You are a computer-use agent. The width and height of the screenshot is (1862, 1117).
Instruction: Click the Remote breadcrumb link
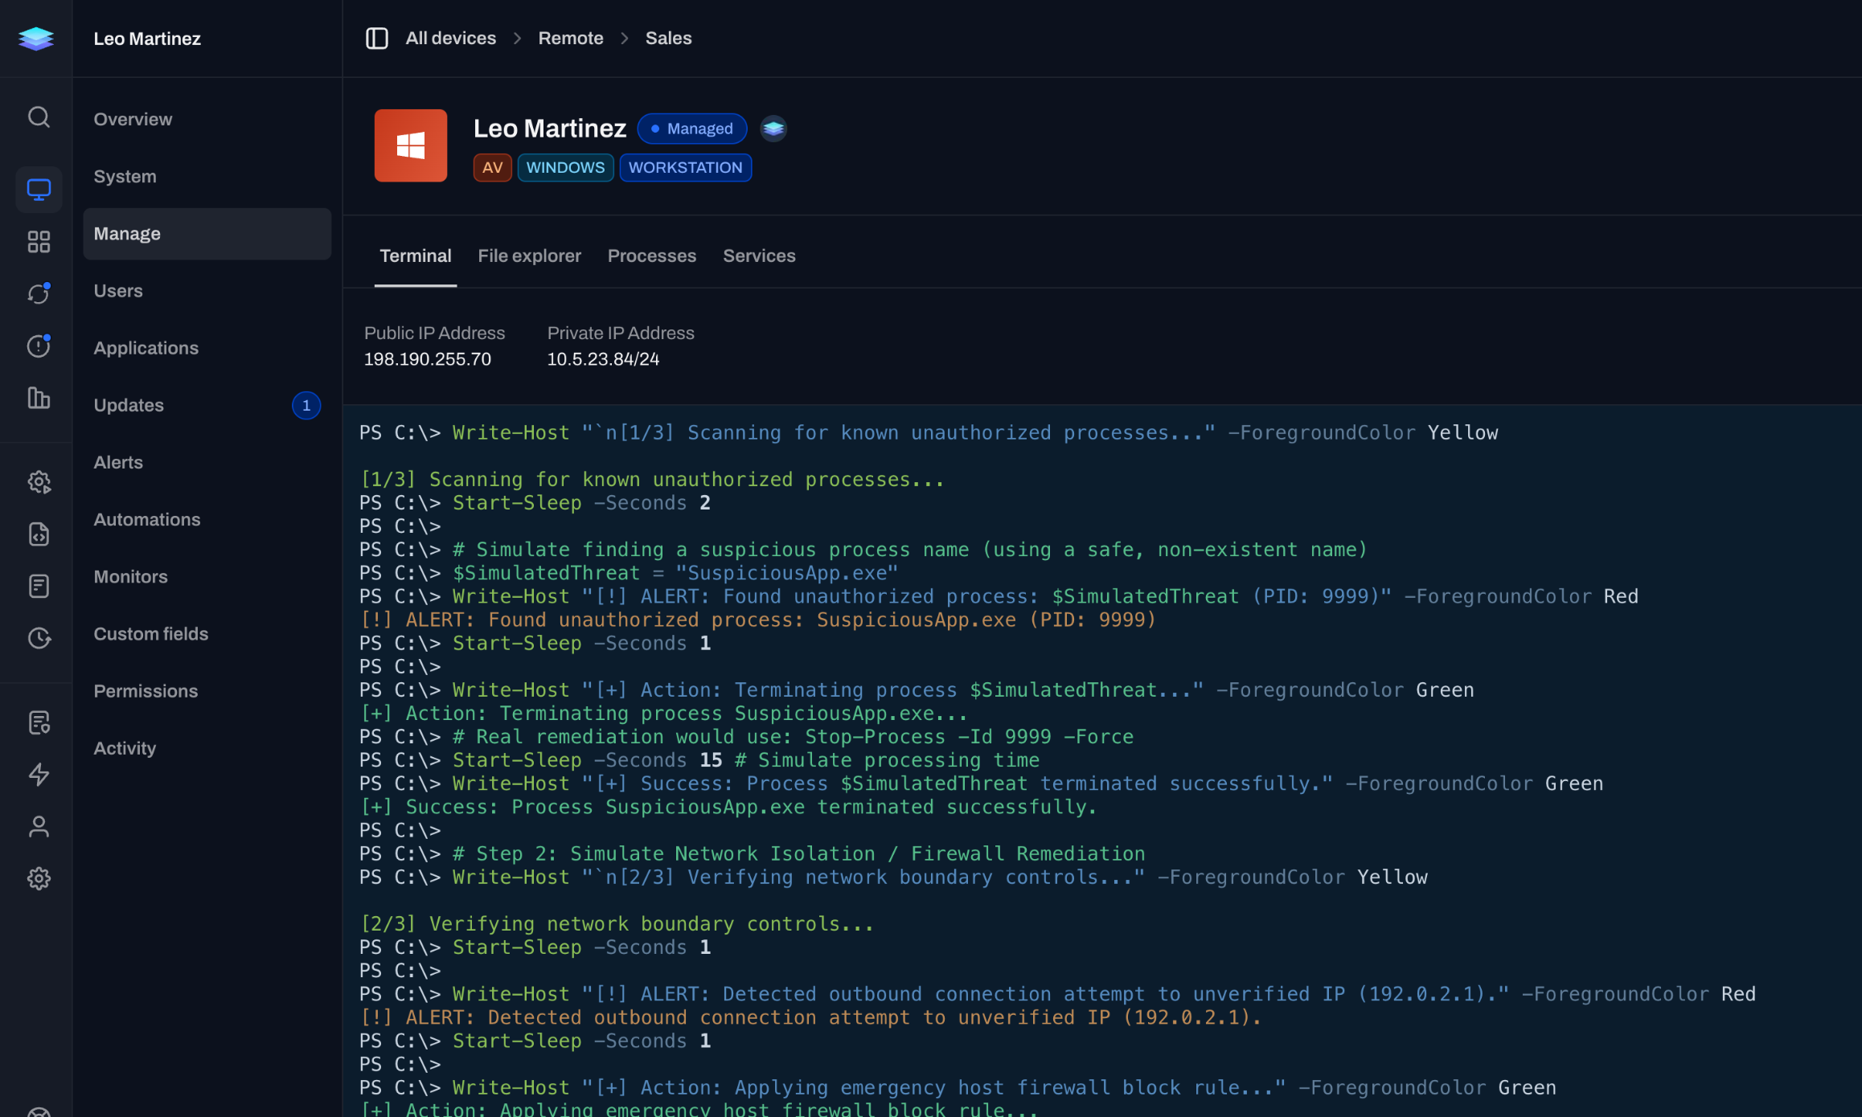pos(570,38)
